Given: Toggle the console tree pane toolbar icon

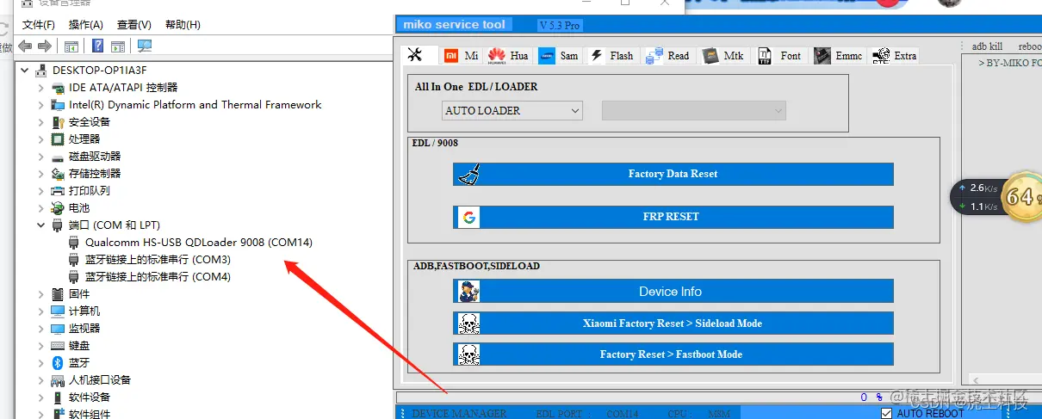Looking at the screenshot, I should point(71,46).
